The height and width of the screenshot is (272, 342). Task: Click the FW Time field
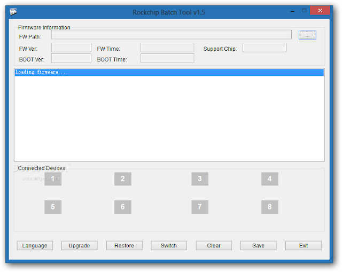167,48
